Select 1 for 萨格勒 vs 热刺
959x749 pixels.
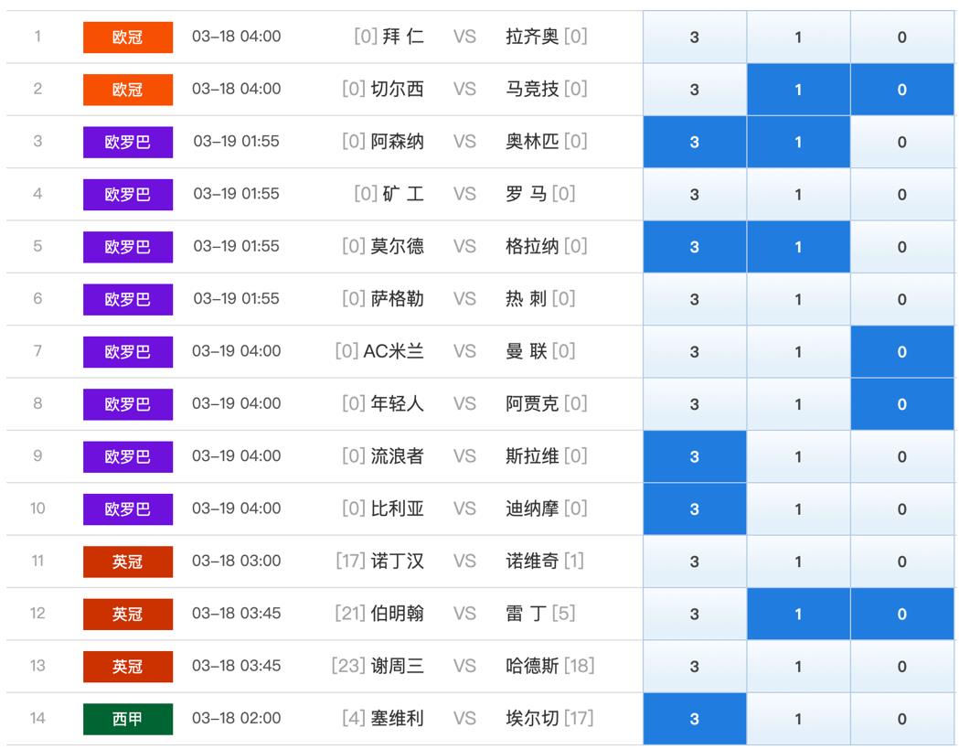pyautogui.click(x=798, y=299)
